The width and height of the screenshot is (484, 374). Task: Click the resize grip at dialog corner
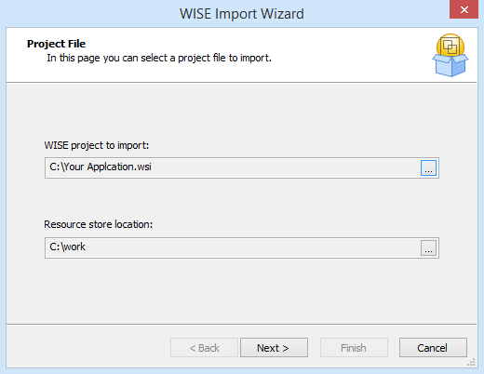[471, 362]
